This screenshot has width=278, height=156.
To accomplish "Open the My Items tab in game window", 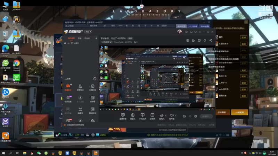I will (x=205, y=26).
